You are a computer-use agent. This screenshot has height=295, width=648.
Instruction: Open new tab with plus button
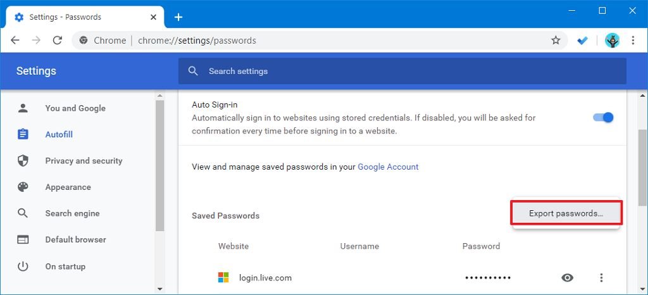(178, 17)
